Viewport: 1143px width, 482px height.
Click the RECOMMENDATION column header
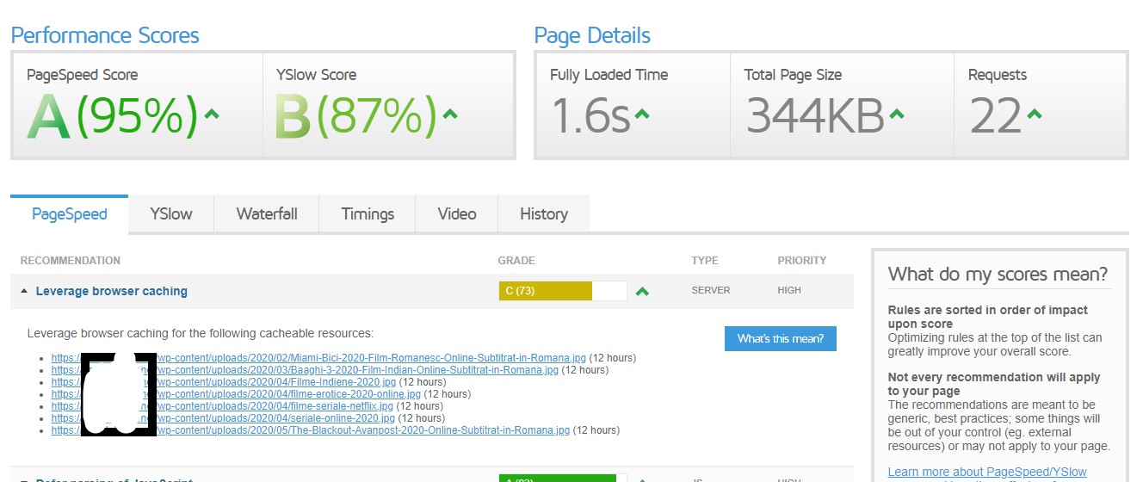click(x=71, y=260)
